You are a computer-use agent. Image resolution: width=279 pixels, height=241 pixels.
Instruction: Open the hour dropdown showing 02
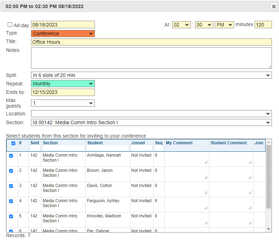[x=181, y=25]
